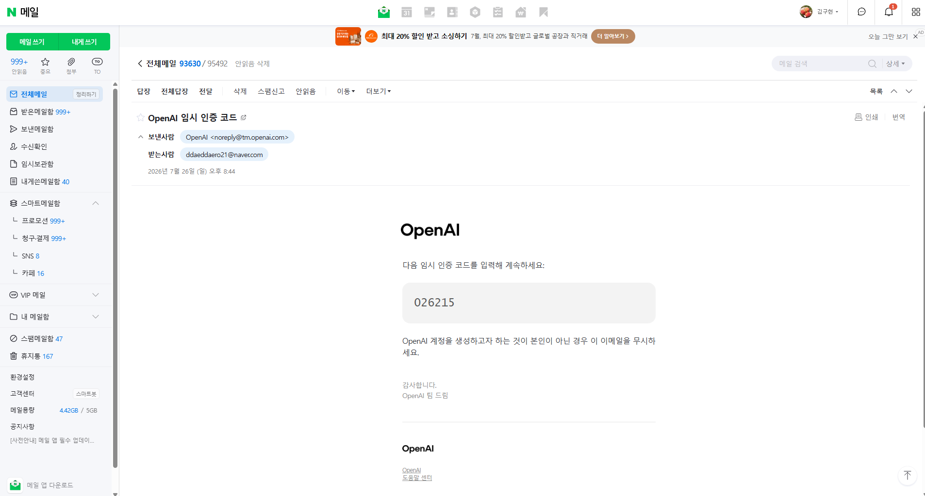Click 정리하기 button beside 전체메일

86,94
